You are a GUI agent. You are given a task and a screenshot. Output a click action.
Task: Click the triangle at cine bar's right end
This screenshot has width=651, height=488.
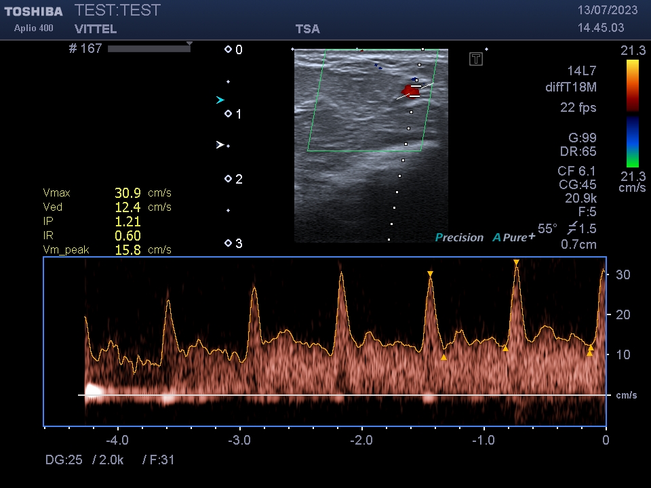coord(189,44)
